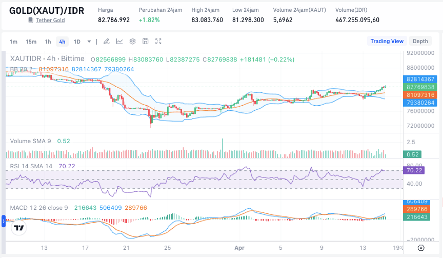The image size is (443, 258).
Task: Open the Tether Gold link
Action: point(50,20)
